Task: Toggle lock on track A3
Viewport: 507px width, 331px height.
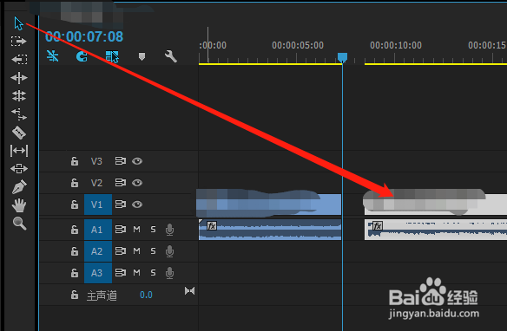Action: pos(75,273)
